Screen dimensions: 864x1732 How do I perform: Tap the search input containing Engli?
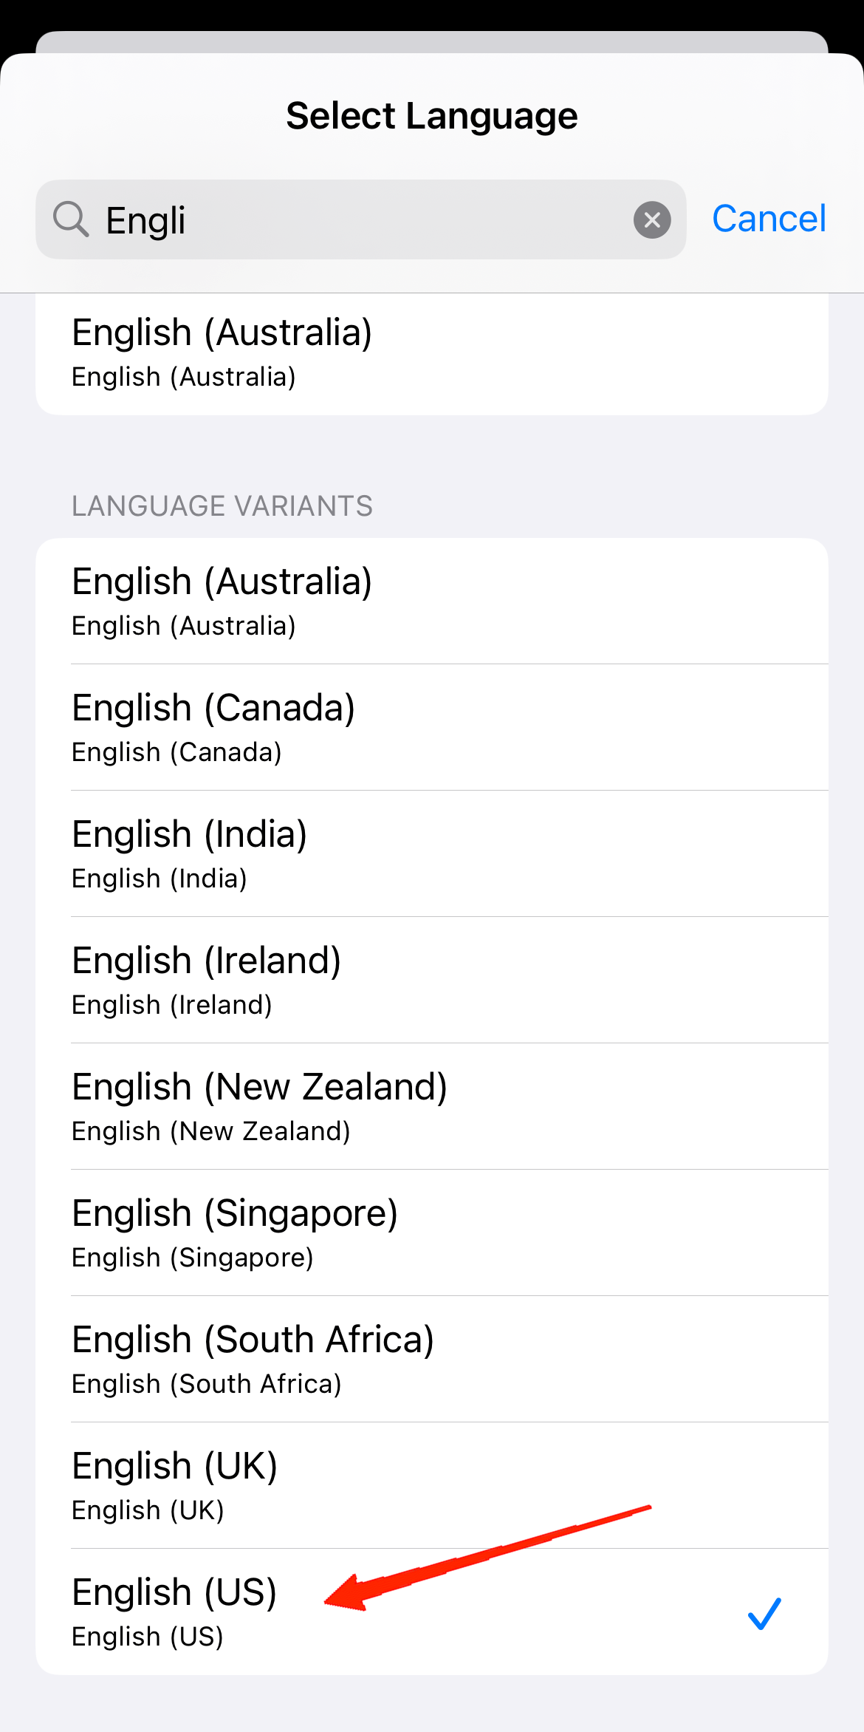tap(332, 219)
